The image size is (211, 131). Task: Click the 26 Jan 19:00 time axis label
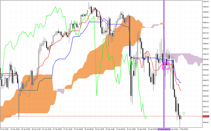point(47,129)
